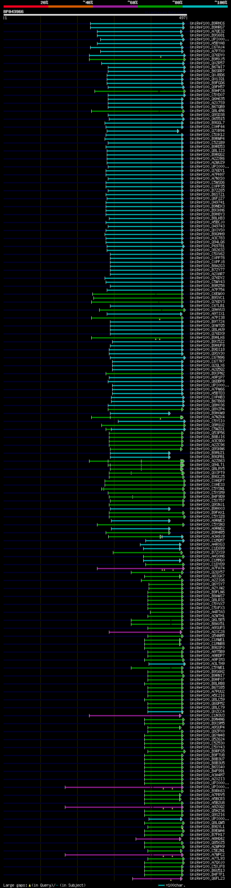Click label UniRef100_B9FGD6
This screenshot has height=888, width=231.
point(207,83)
